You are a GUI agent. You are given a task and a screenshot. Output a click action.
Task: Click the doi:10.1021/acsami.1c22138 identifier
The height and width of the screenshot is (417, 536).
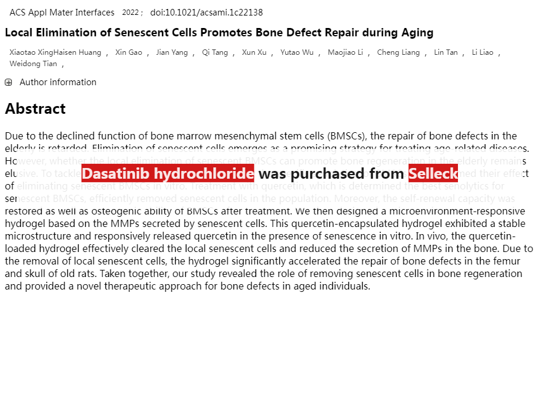206,13
